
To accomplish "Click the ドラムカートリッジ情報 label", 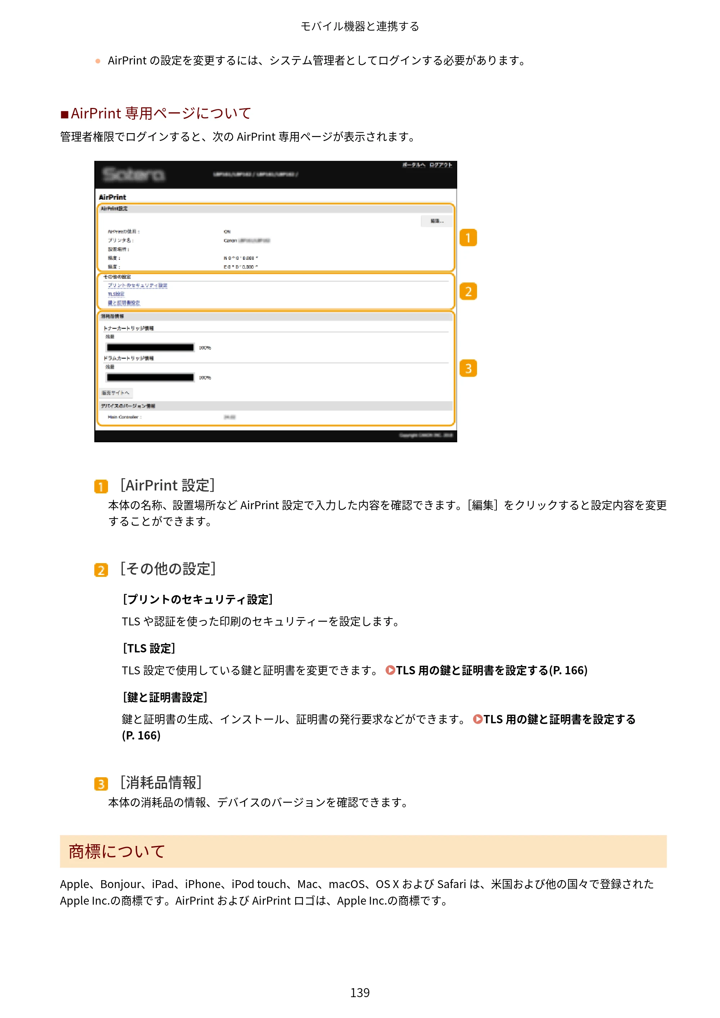I will tap(129, 358).
